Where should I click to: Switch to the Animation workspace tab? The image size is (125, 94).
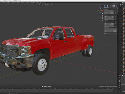23,3
